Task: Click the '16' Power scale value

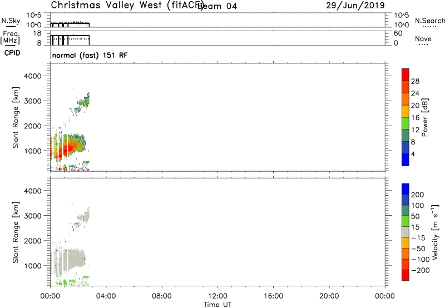Action: click(415, 118)
